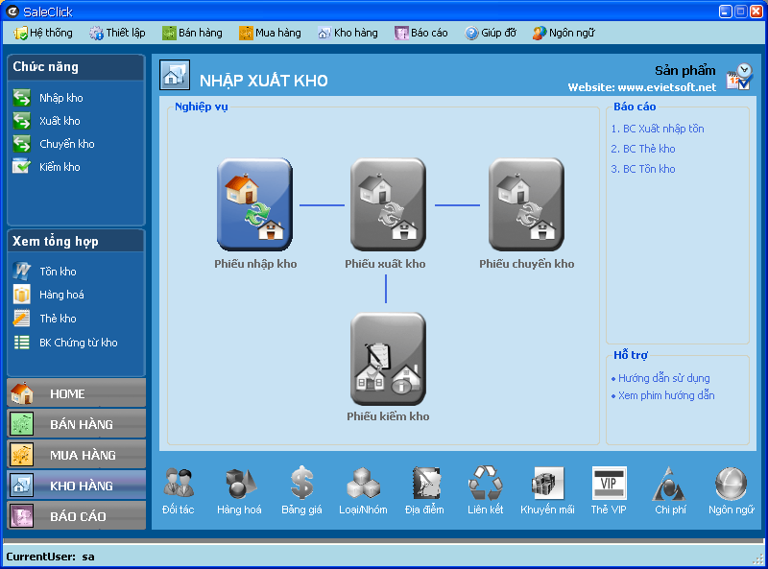The height and width of the screenshot is (569, 768).
Task: Select Kiểm kho in Chức năng panel
Action: pos(47,167)
